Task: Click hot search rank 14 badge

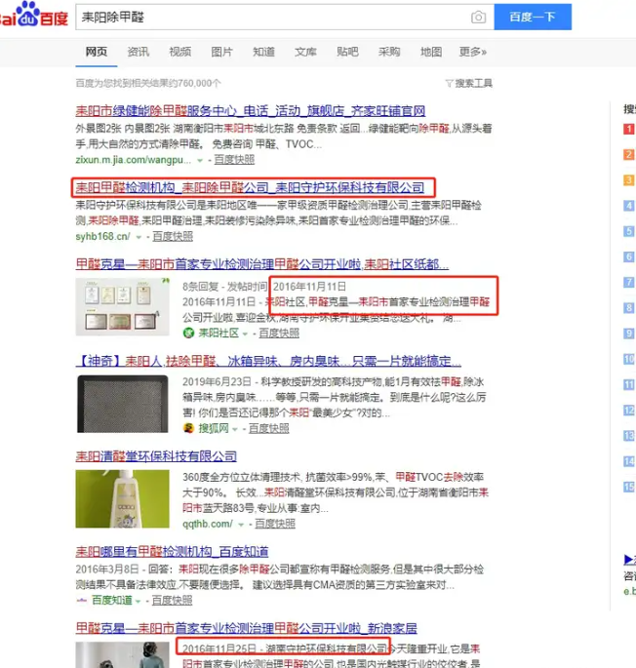Action: [x=629, y=461]
